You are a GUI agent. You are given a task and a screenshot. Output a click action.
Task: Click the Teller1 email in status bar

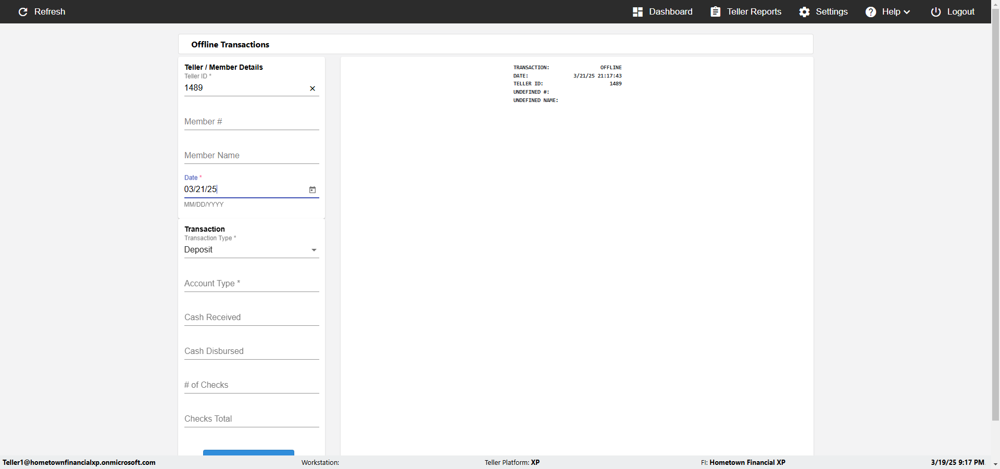click(79, 462)
